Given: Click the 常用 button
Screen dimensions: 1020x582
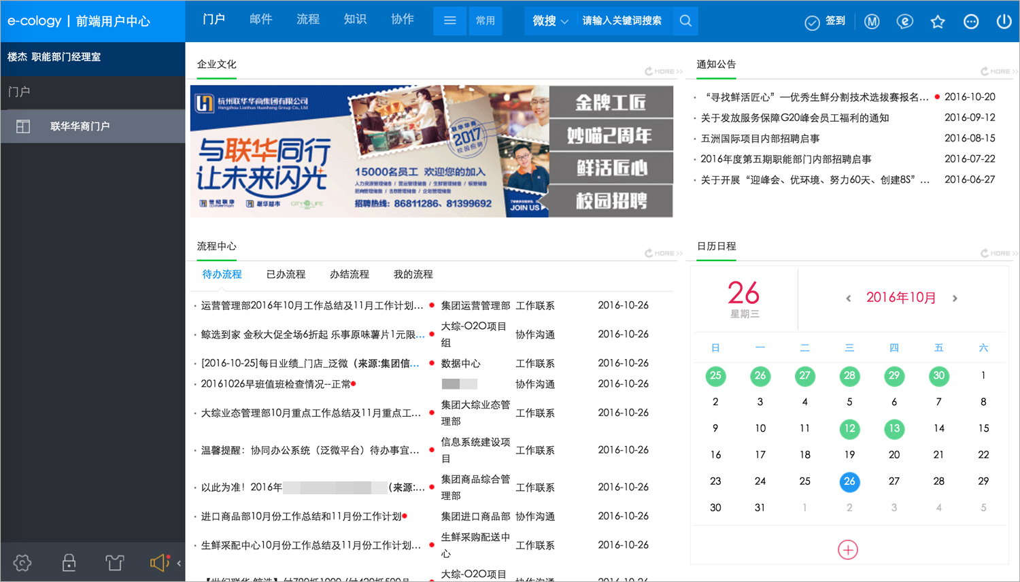Looking at the screenshot, I should coord(486,21).
